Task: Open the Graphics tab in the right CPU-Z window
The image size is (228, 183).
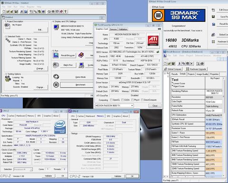Action: (117, 116)
